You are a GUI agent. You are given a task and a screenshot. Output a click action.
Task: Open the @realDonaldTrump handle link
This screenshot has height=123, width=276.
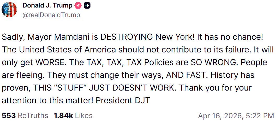tap(51, 15)
